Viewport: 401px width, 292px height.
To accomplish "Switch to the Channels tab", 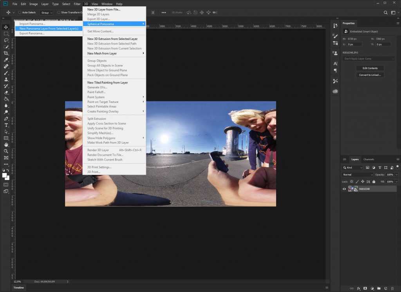I will 368,159.
